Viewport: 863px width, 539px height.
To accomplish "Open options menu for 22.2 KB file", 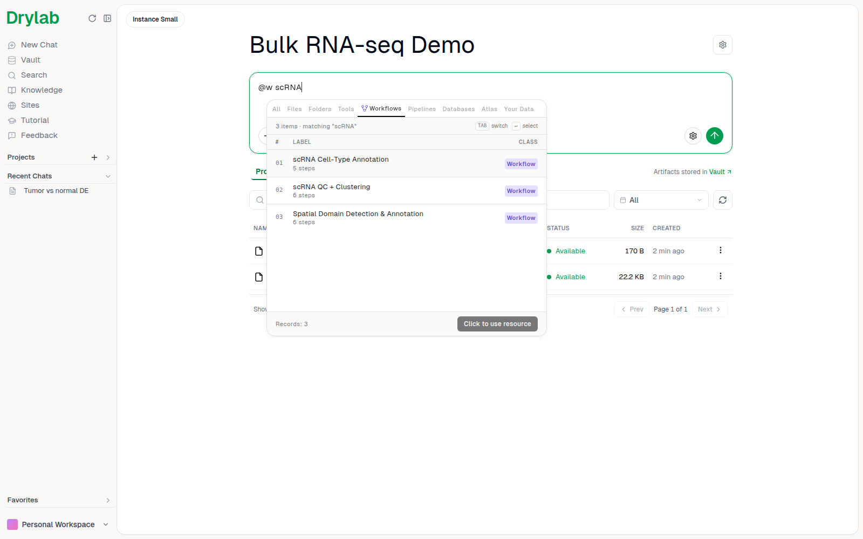I will click(x=721, y=277).
